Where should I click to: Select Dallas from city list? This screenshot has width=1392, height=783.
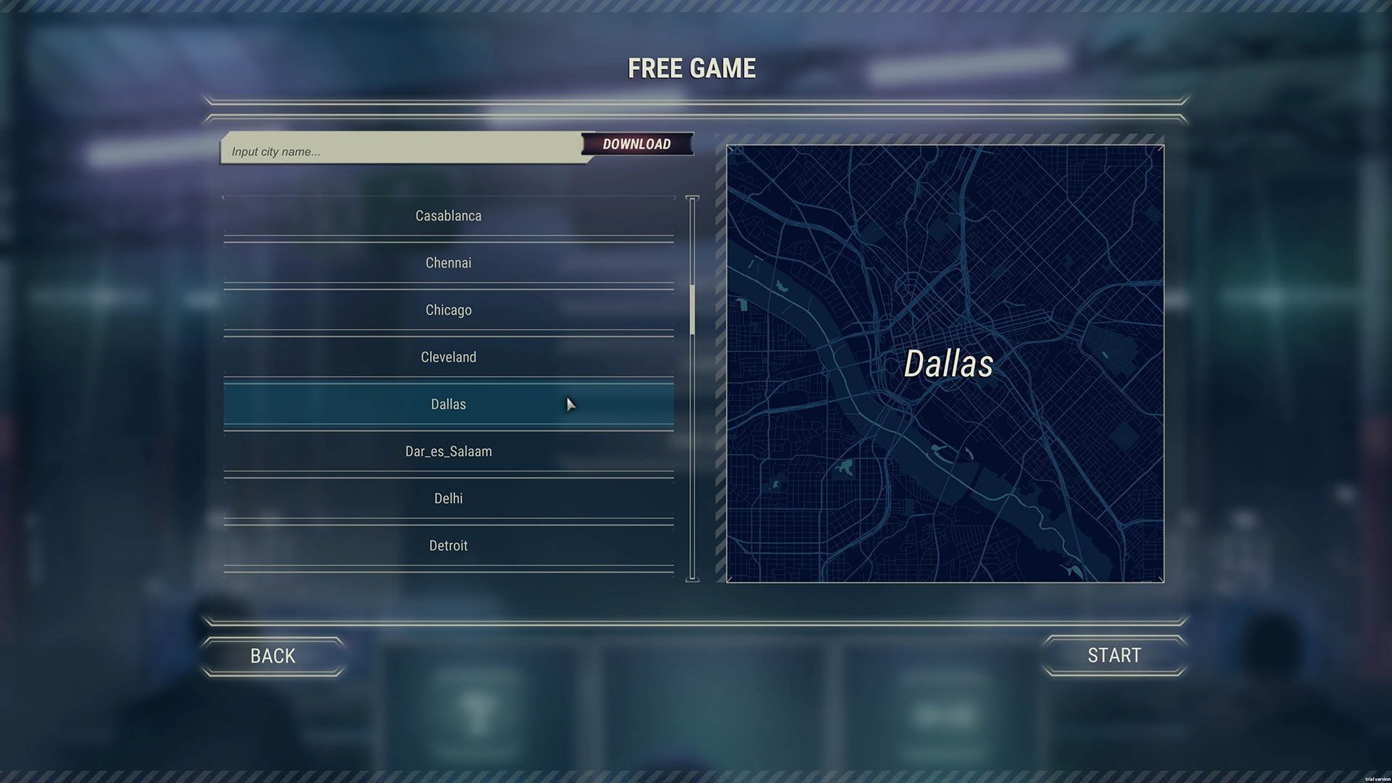tap(447, 403)
